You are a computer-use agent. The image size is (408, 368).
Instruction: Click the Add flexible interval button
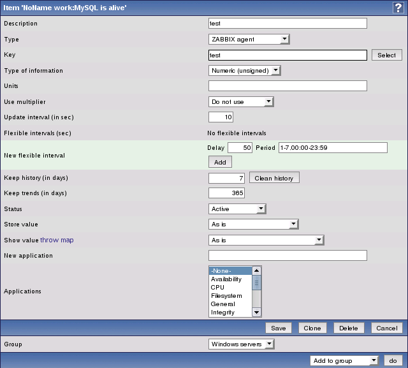[219, 163]
